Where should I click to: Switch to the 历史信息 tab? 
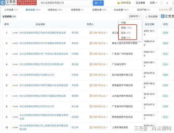click(165, 10)
